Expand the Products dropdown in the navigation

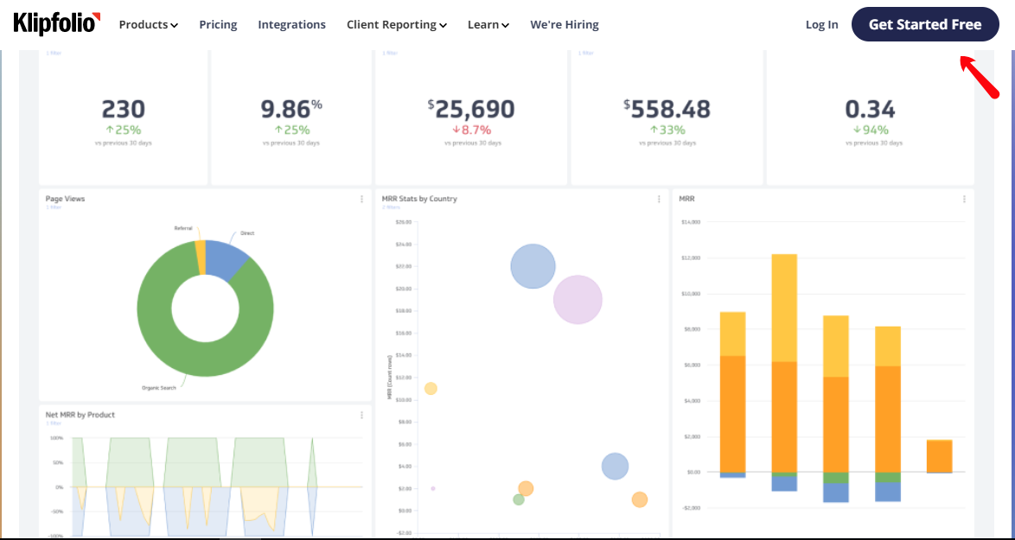tap(148, 25)
